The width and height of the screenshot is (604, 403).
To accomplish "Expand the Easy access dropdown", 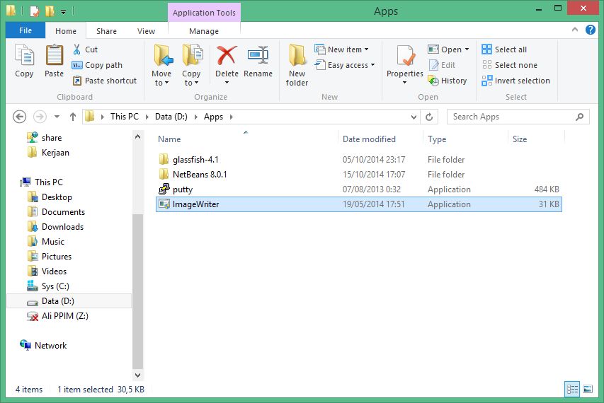I will click(x=342, y=65).
